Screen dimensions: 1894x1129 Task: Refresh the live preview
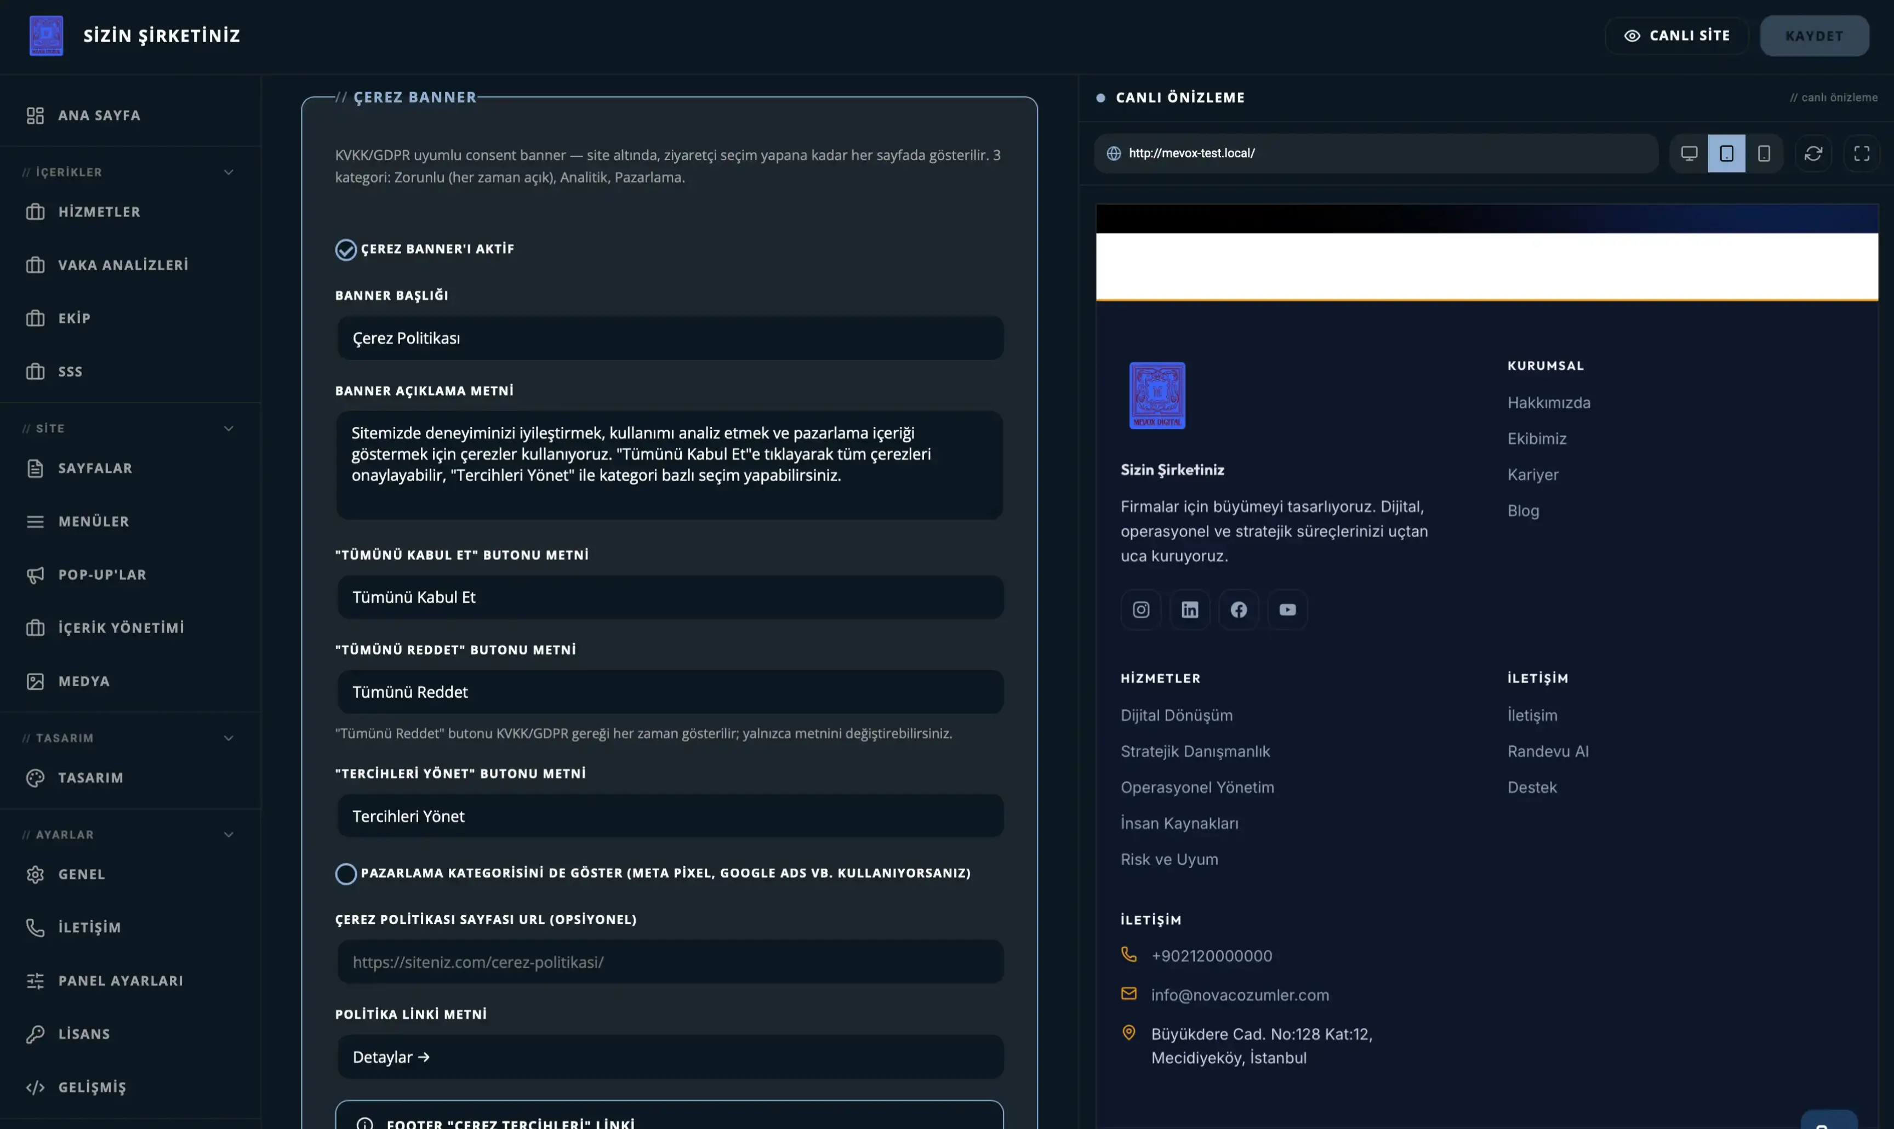pos(1813,153)
